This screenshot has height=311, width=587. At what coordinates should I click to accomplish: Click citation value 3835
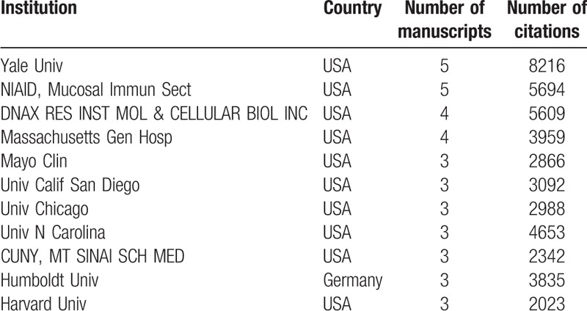547,280
